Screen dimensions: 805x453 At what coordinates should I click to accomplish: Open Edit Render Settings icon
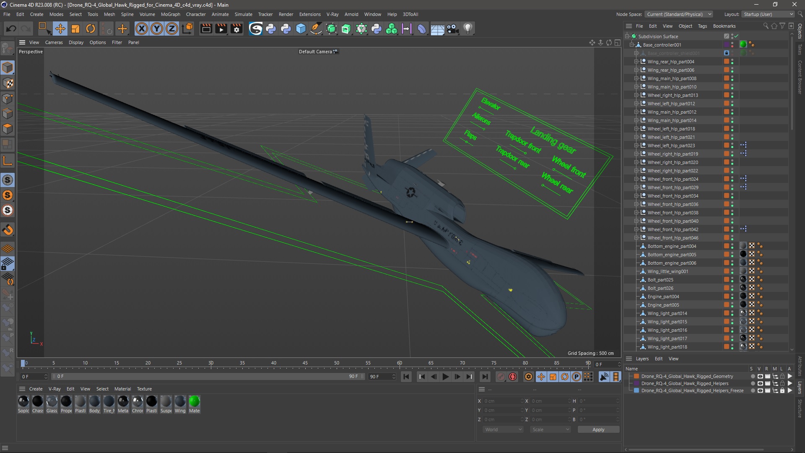tap(237, 29)
